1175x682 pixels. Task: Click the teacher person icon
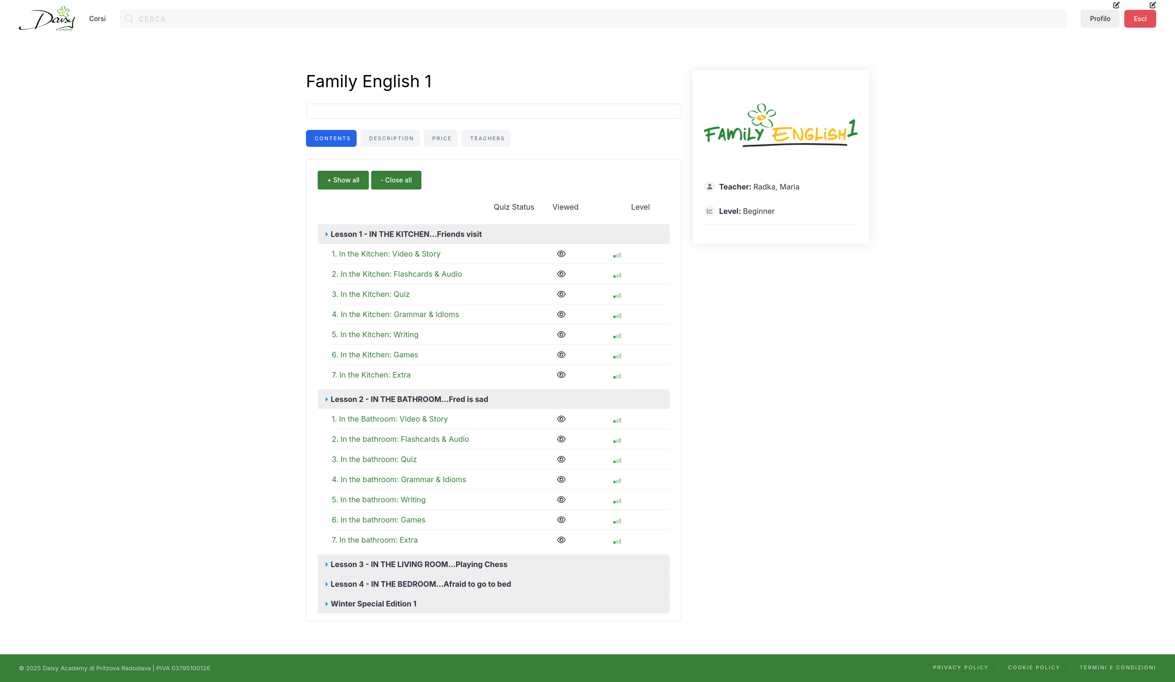[710, 187]
